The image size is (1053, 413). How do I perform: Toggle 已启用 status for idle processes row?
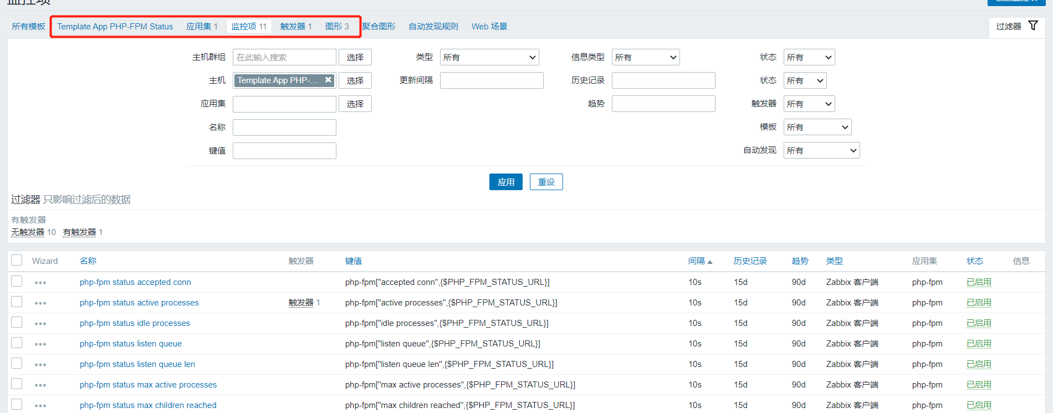click(979, 323)
